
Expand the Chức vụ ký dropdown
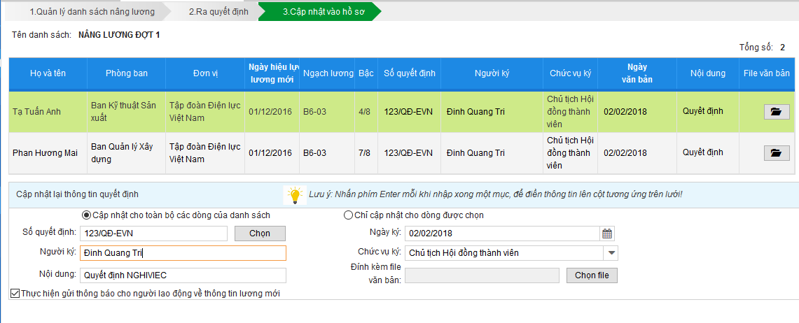(x=611, y=252)
